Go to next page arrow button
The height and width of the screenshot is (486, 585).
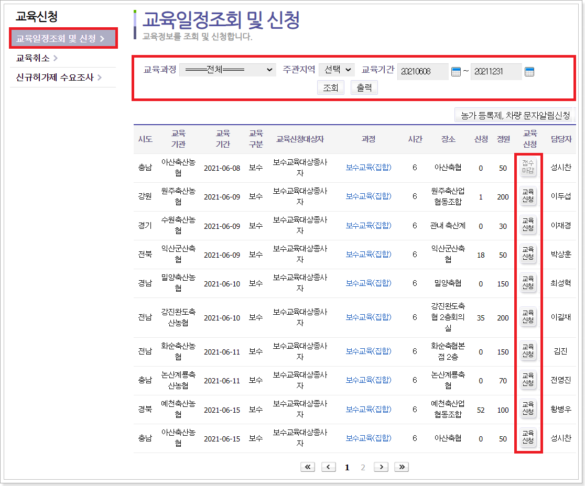pos(381,467)
